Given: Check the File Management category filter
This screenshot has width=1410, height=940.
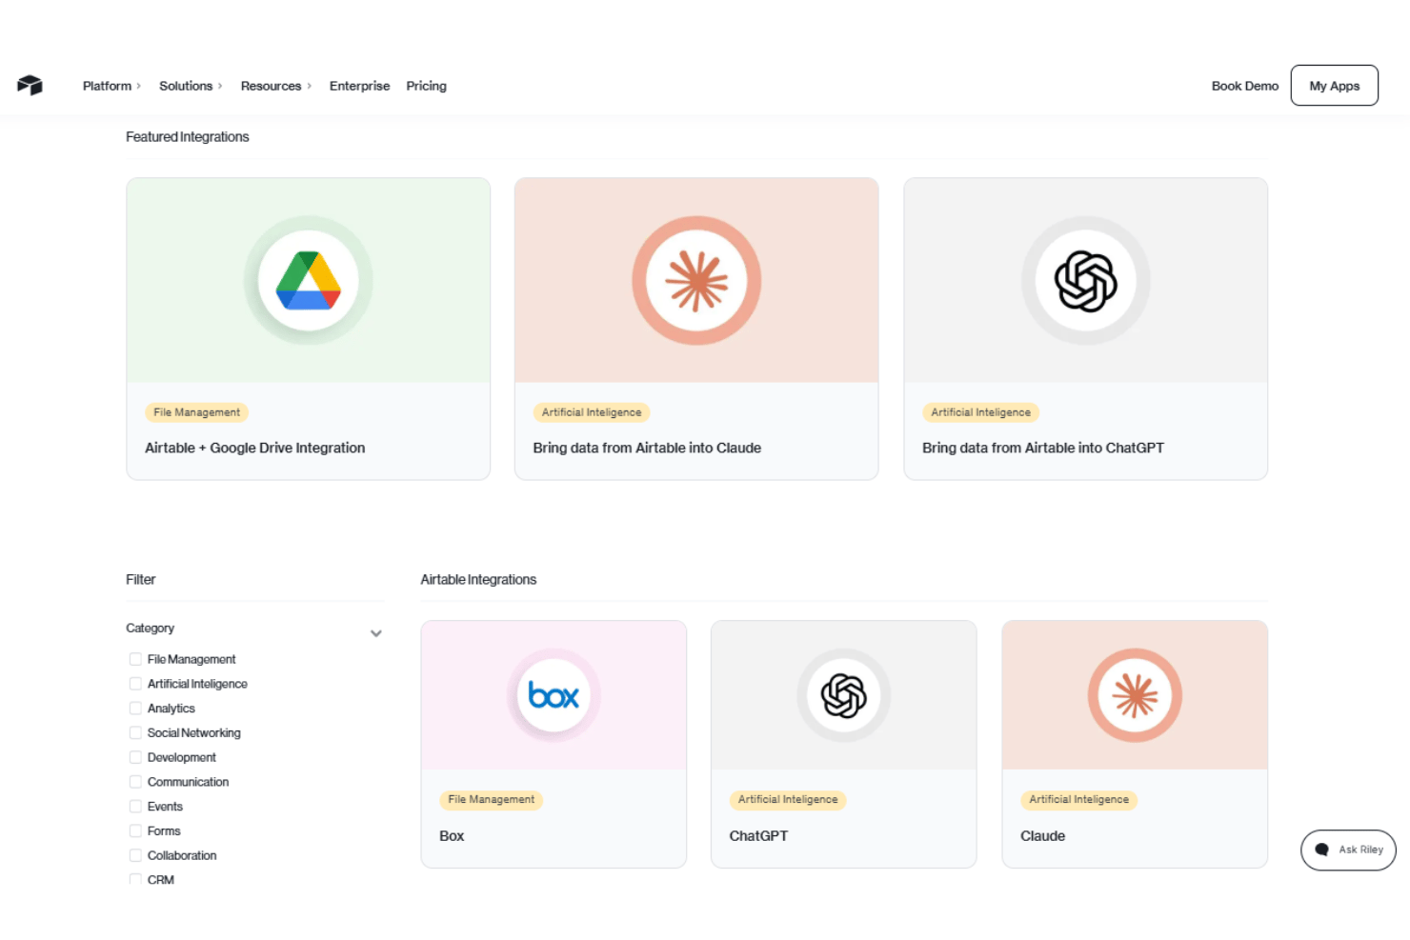Looking at the screenshot, I should [x=135, y=659].
